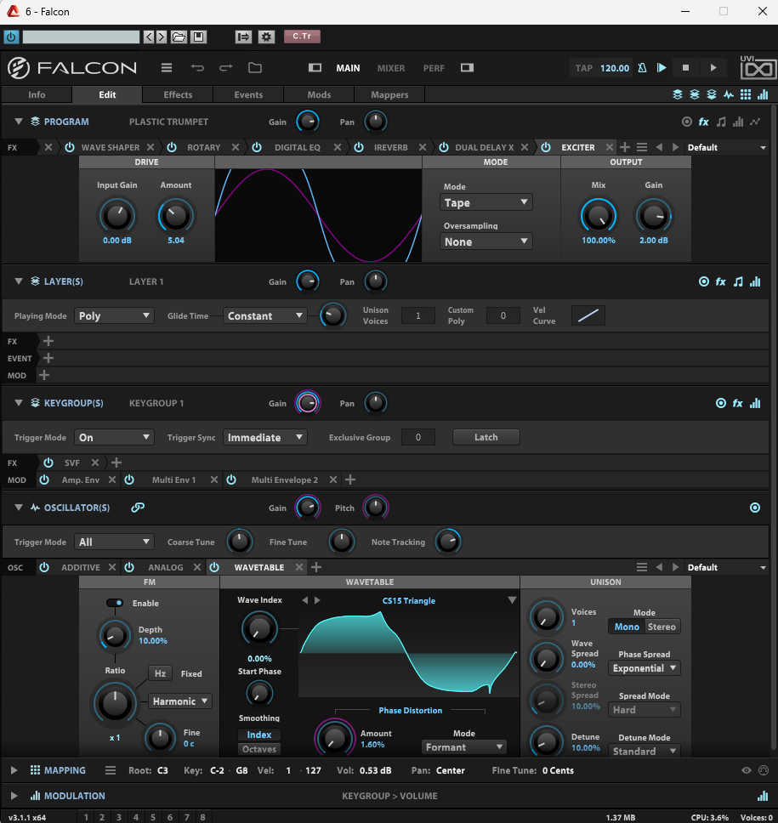Remove the ROTARY effect
Image resolution: width=778 pixels, height=823 pixels.
pyautogui.click(x=236, y=147)
